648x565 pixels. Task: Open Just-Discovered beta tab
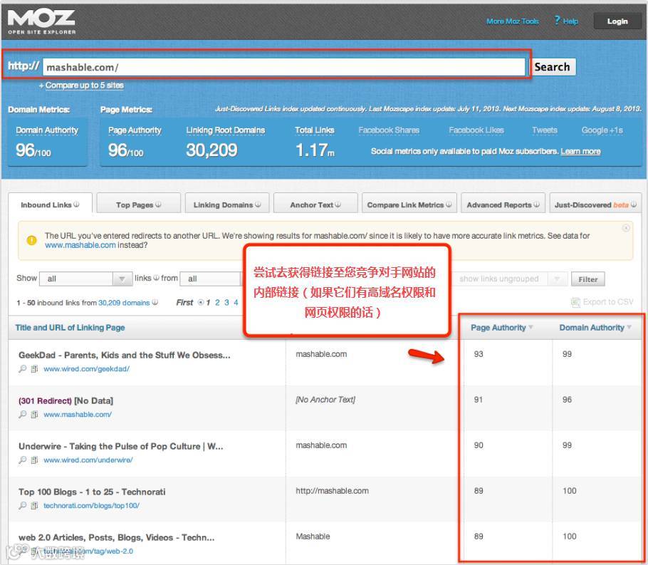pos(595,204)
